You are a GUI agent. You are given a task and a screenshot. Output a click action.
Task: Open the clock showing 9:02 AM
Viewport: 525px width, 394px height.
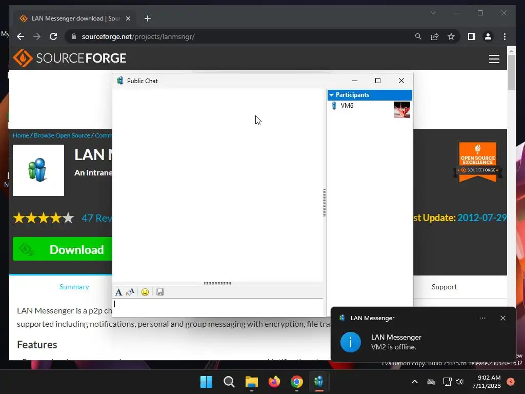coord(487,382)
